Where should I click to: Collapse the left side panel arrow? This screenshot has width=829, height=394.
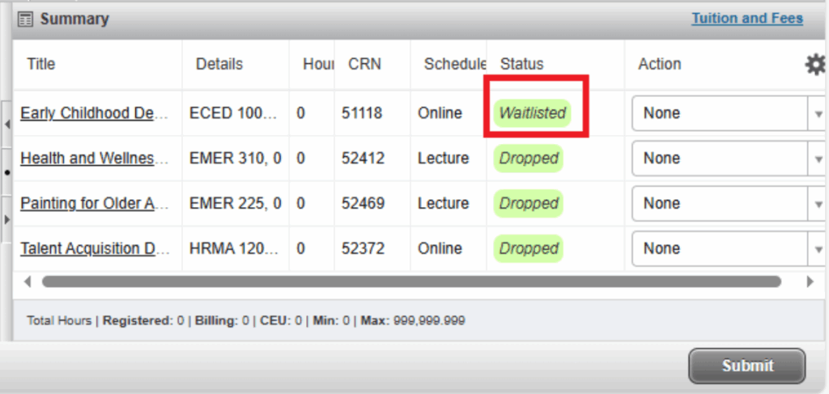click(x=6, y=124)
